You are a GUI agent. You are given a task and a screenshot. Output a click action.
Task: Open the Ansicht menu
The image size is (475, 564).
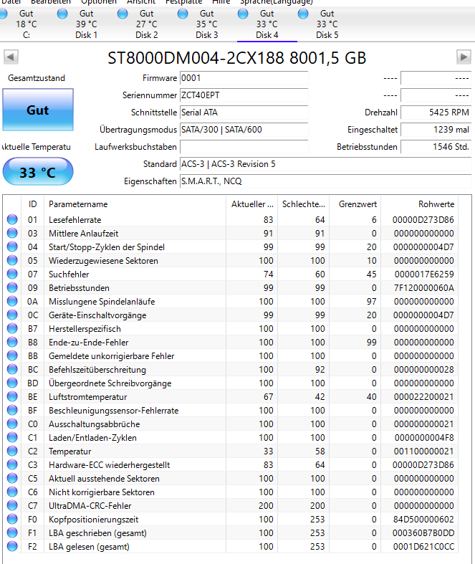[x=141, y=2]
